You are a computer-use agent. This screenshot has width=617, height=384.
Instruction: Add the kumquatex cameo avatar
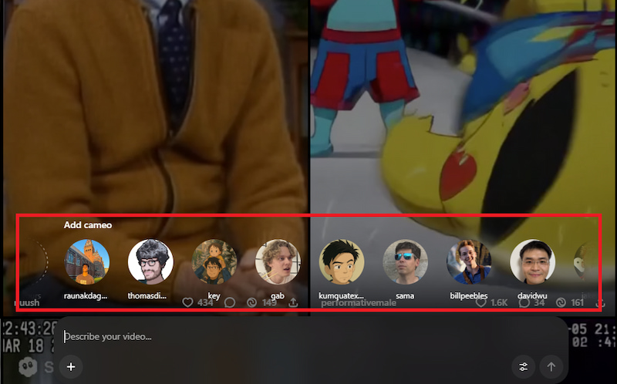(x=342, y=261)
